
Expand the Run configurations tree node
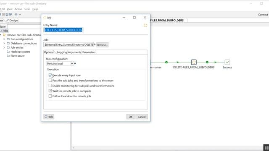tap(4, 39)
